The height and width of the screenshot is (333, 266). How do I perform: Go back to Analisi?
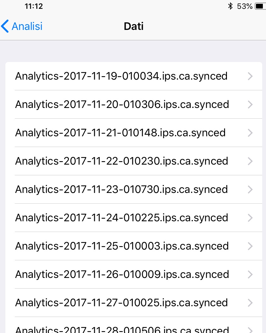tap(27, 26)
